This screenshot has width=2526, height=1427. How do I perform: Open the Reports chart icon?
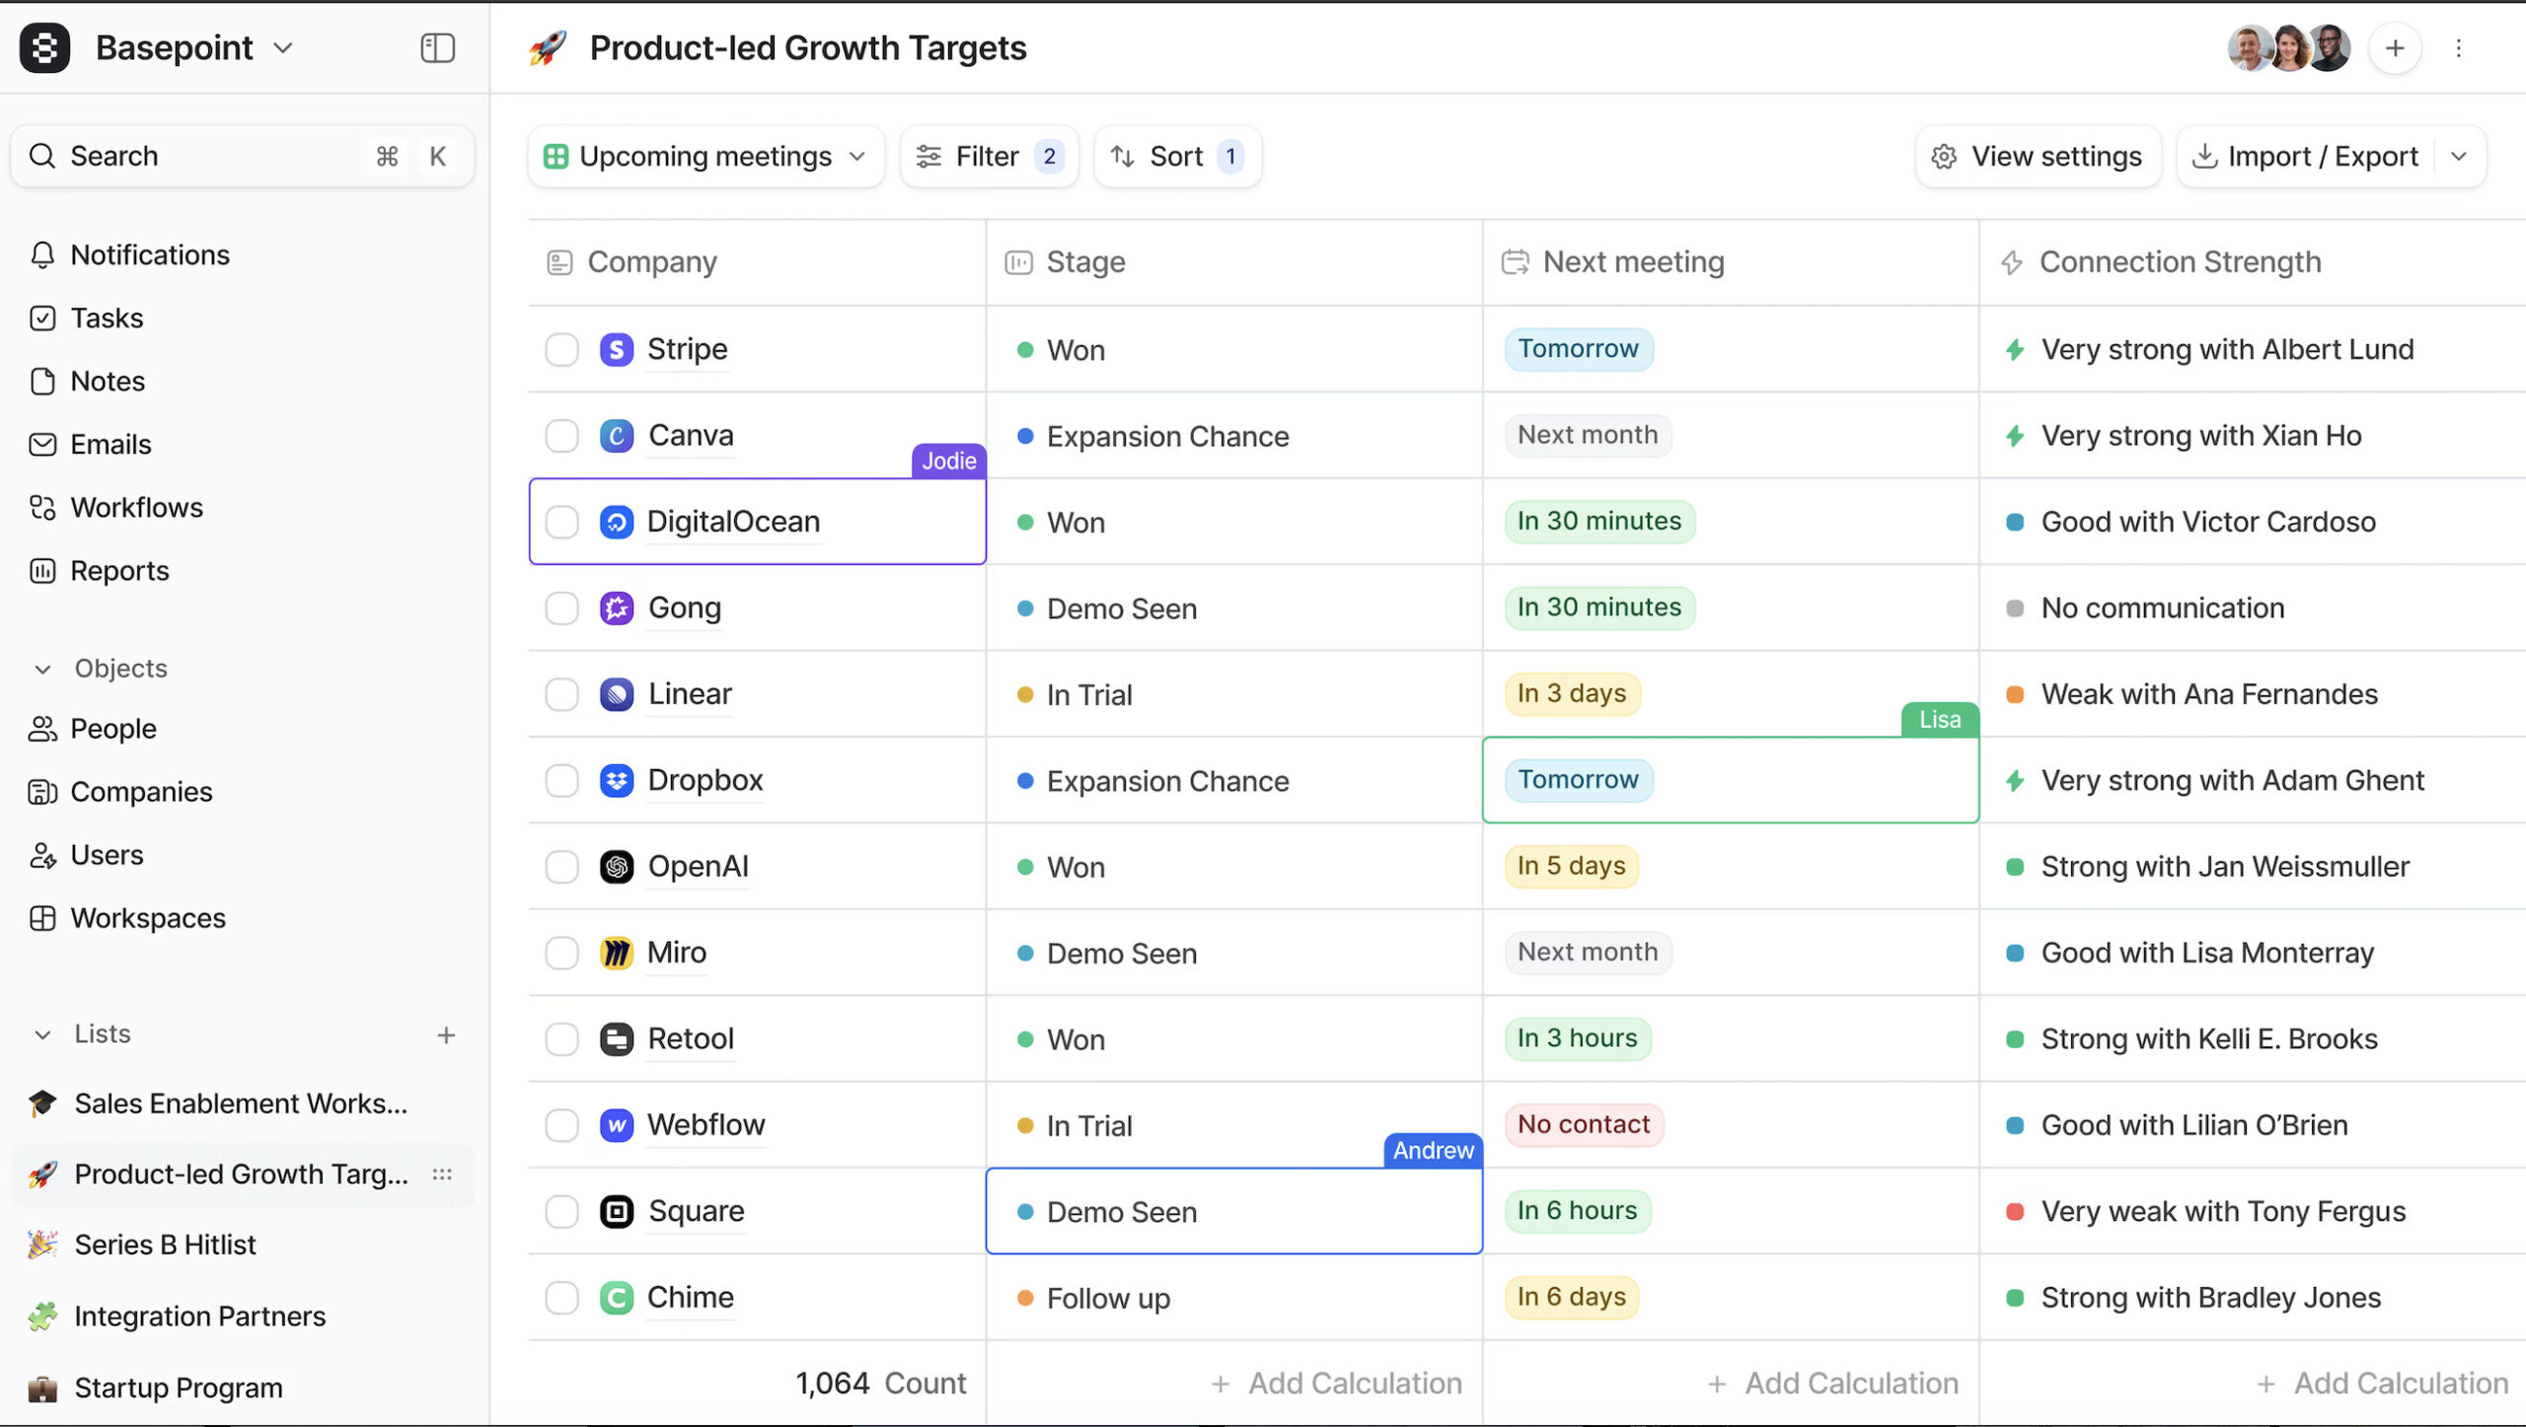click(x=42, y=570)
